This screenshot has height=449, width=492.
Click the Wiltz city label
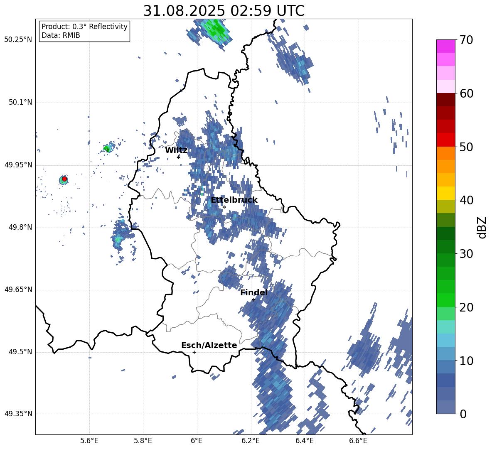[176, 150]
